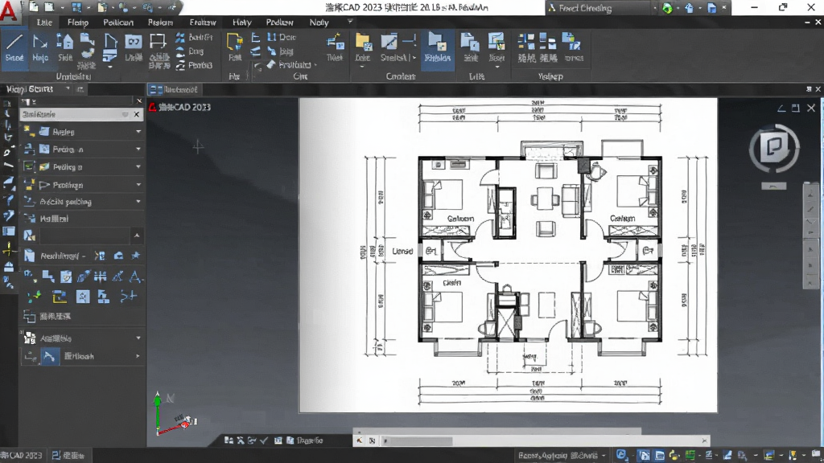Switch to the "Eraltew" ribbon tab
Screen dimensions: 824x463
click(x=202, y=23)
